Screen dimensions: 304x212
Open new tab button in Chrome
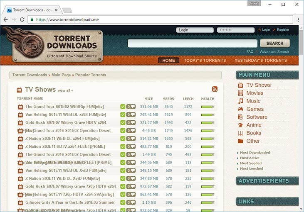point(67,10)
